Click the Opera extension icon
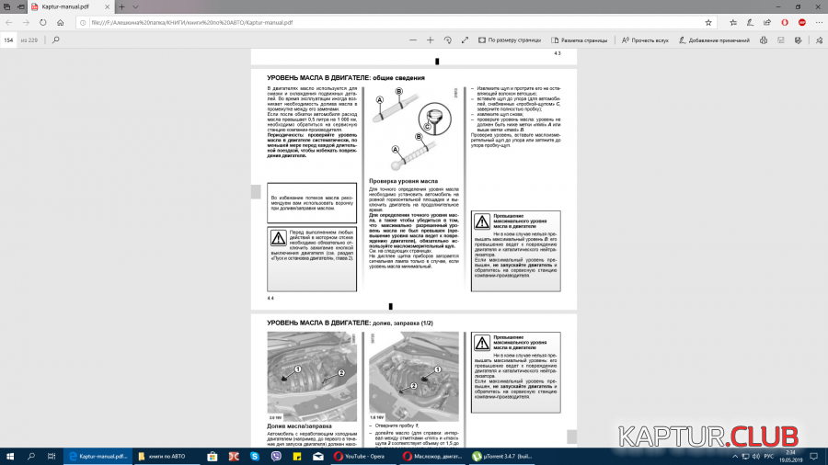The image size is (828, 465). click(x=785, y=23)
